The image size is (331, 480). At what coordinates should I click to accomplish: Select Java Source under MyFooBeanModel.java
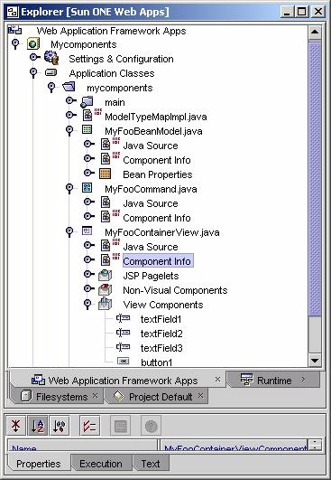pyautogui.click(x=151, y=146)
